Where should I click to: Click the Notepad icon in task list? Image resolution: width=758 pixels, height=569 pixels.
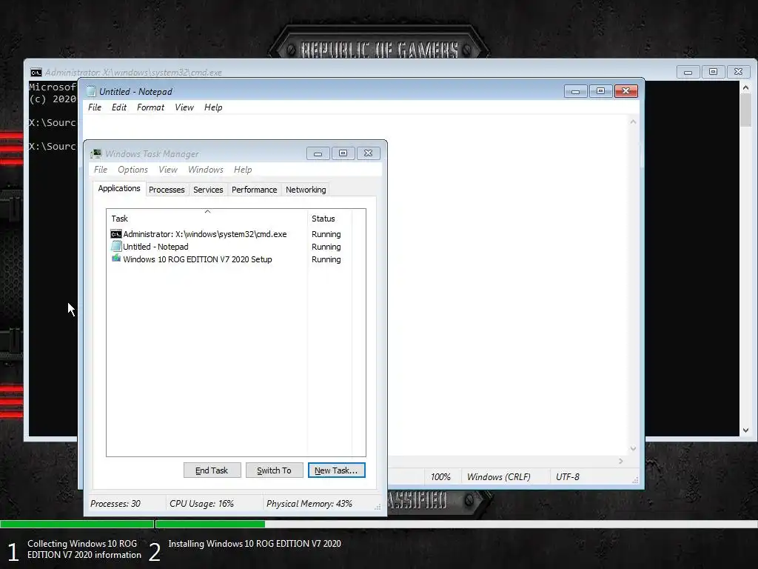116,246
